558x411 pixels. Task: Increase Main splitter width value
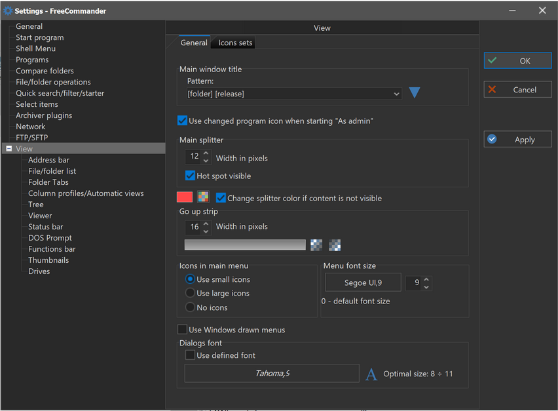[x=206, y=153]
